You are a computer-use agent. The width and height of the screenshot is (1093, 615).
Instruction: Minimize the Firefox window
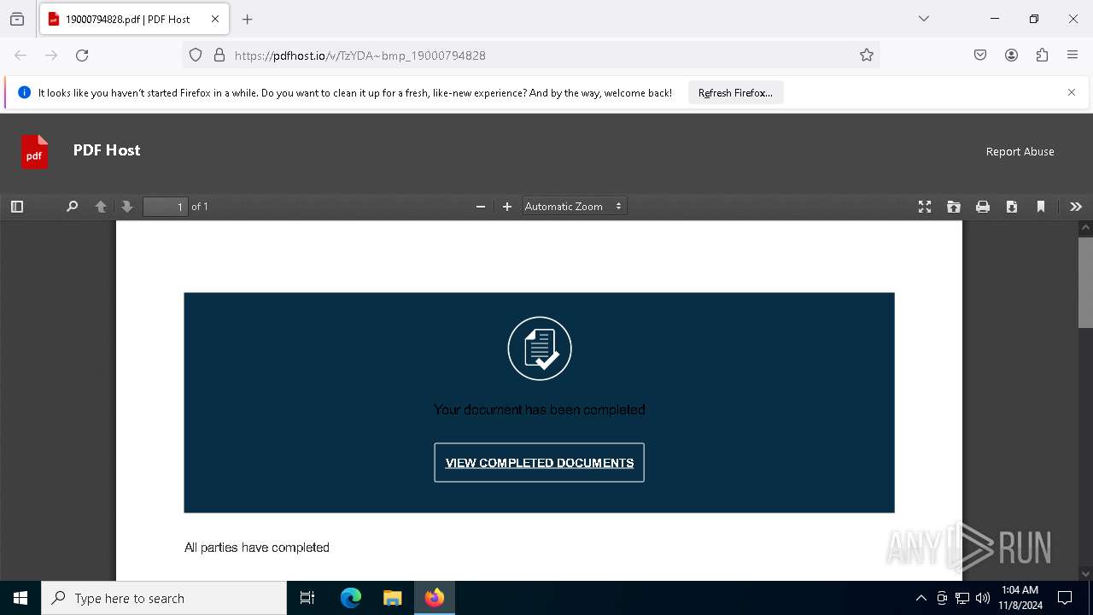(x=995, y=19)
